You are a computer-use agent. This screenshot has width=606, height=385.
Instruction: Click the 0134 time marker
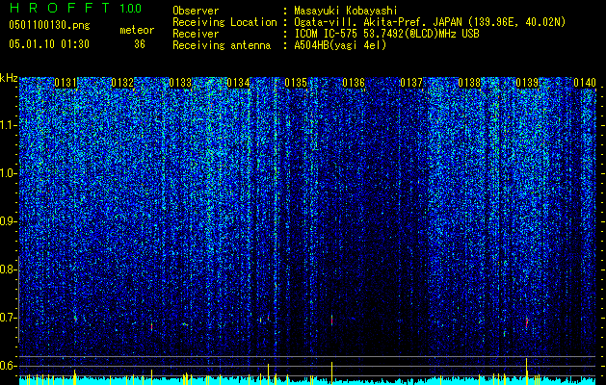pos(238,83)
